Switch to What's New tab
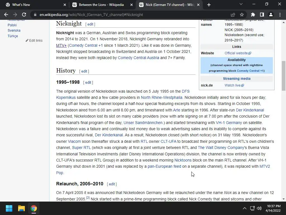286x215 pixels. (35, 5)
